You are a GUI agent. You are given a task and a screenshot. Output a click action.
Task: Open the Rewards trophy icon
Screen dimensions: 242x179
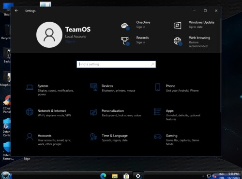point(125,41)
